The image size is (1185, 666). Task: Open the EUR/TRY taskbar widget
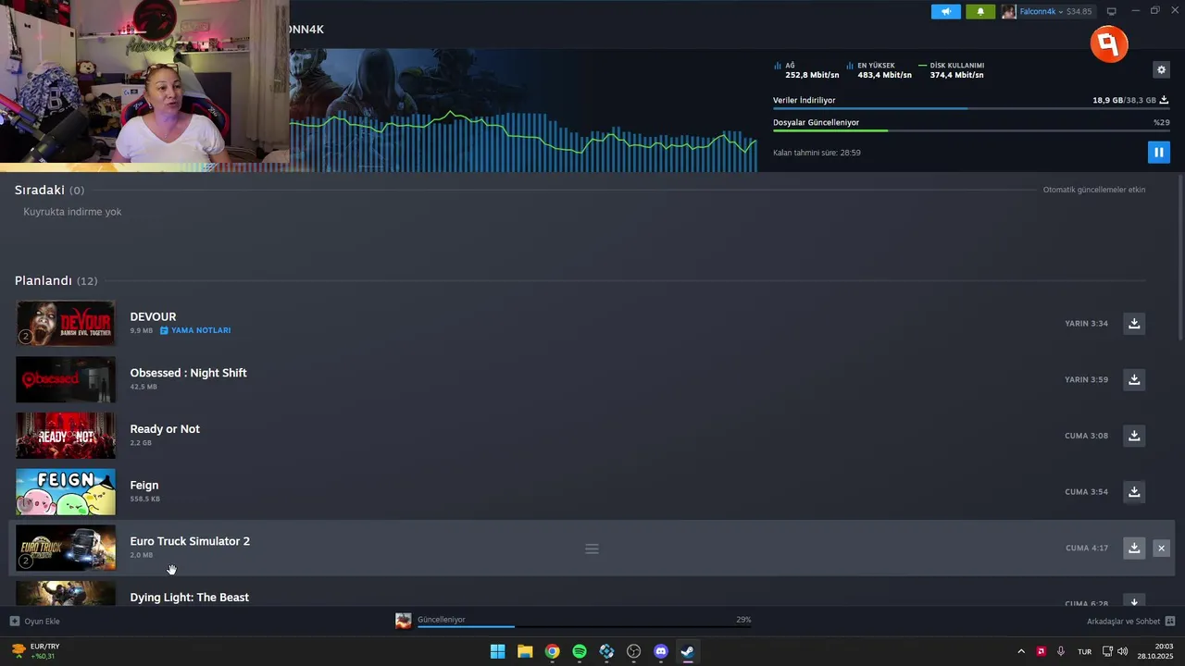35,651
